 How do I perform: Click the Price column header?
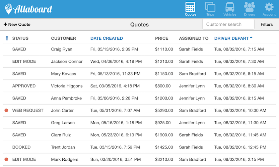pos(162,38)
